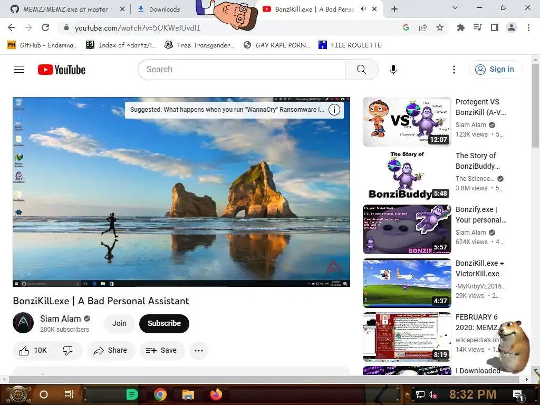The width and height of the screenshot is (540, 405).
Task: Open more actions ellipsis below video
Action: click(199, 351)
